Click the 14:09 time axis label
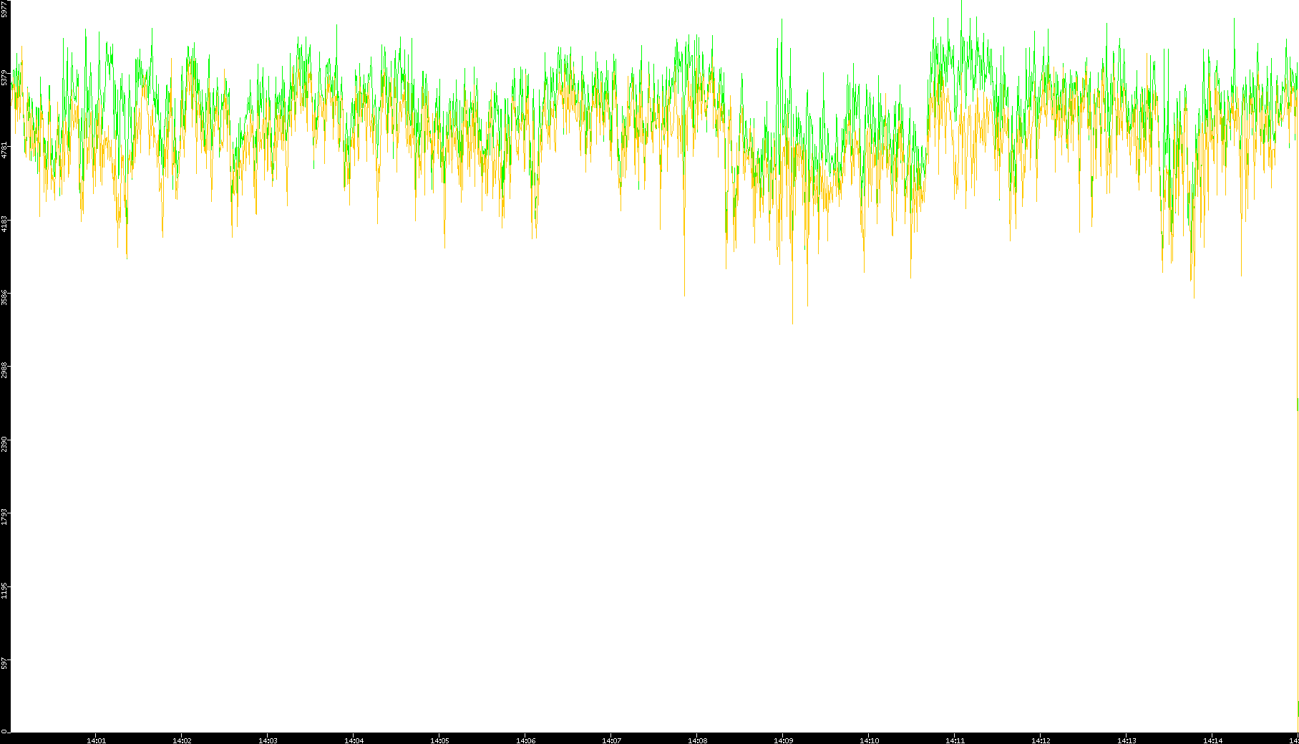This screenshot has width=1299, height=744. tap(783, 740)
